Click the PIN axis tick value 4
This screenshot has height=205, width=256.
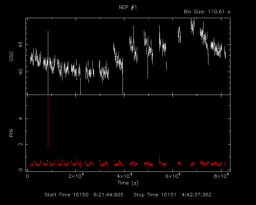click(20, 118)
